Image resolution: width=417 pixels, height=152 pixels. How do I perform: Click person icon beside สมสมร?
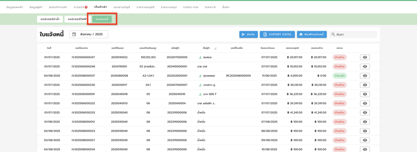click(x=200, y=57)
